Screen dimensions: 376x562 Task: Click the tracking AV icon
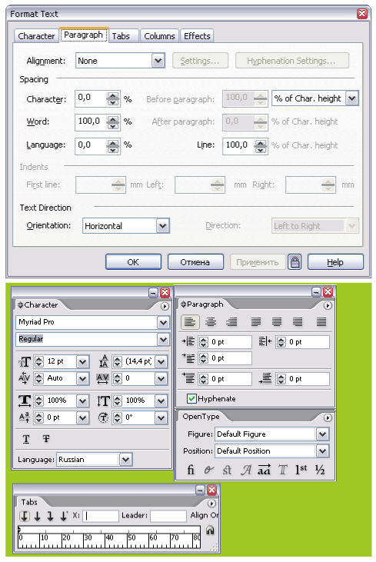pos(103,378)
